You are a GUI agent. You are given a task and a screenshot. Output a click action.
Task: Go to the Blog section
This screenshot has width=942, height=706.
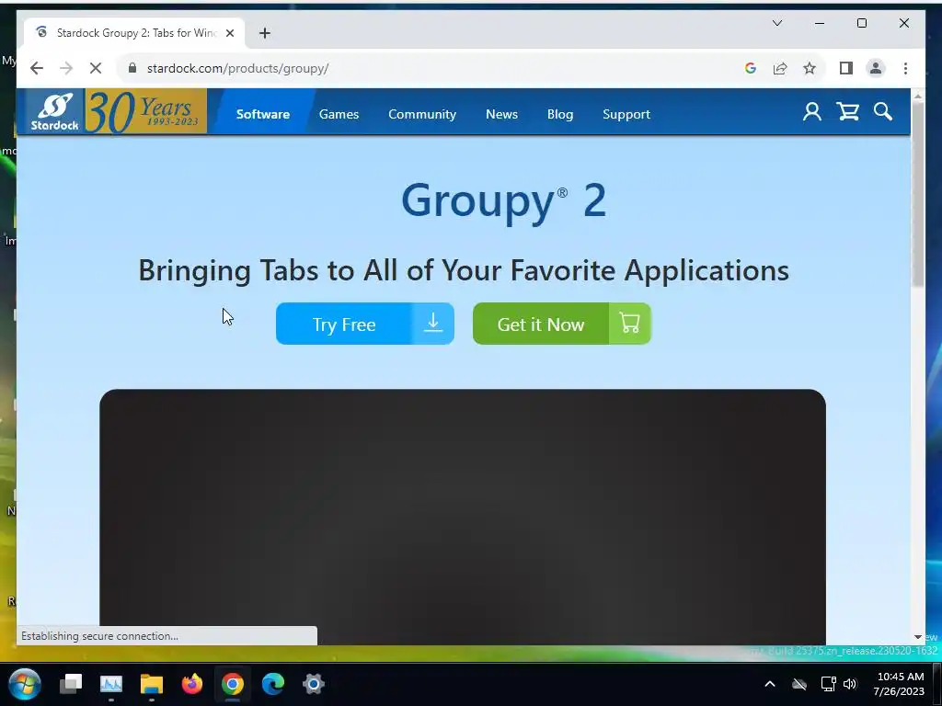[560, 114]
